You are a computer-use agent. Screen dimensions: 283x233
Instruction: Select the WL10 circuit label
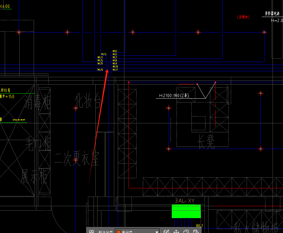(x=115, y=66)
